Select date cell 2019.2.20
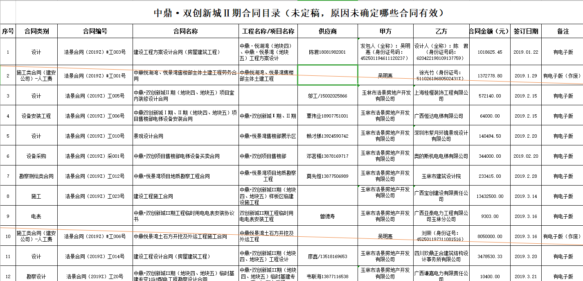The image size is (583, 281). (526, 136)
